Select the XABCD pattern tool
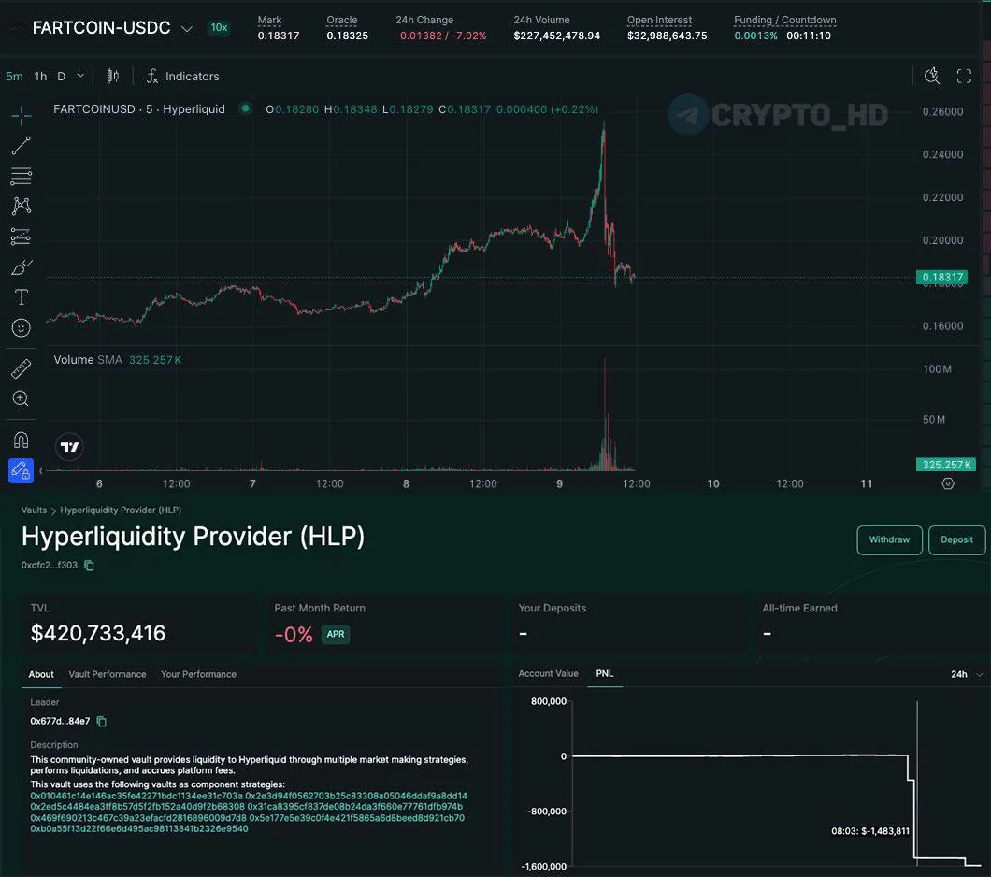The image size is (991, 877). (21, 206)
